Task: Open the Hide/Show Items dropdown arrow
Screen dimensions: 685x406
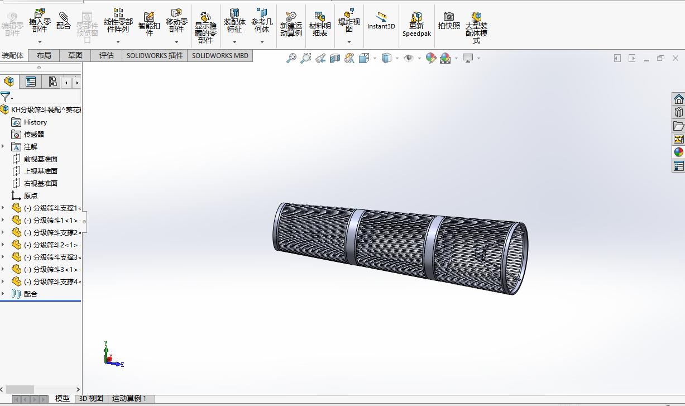Action: [419, 58]
